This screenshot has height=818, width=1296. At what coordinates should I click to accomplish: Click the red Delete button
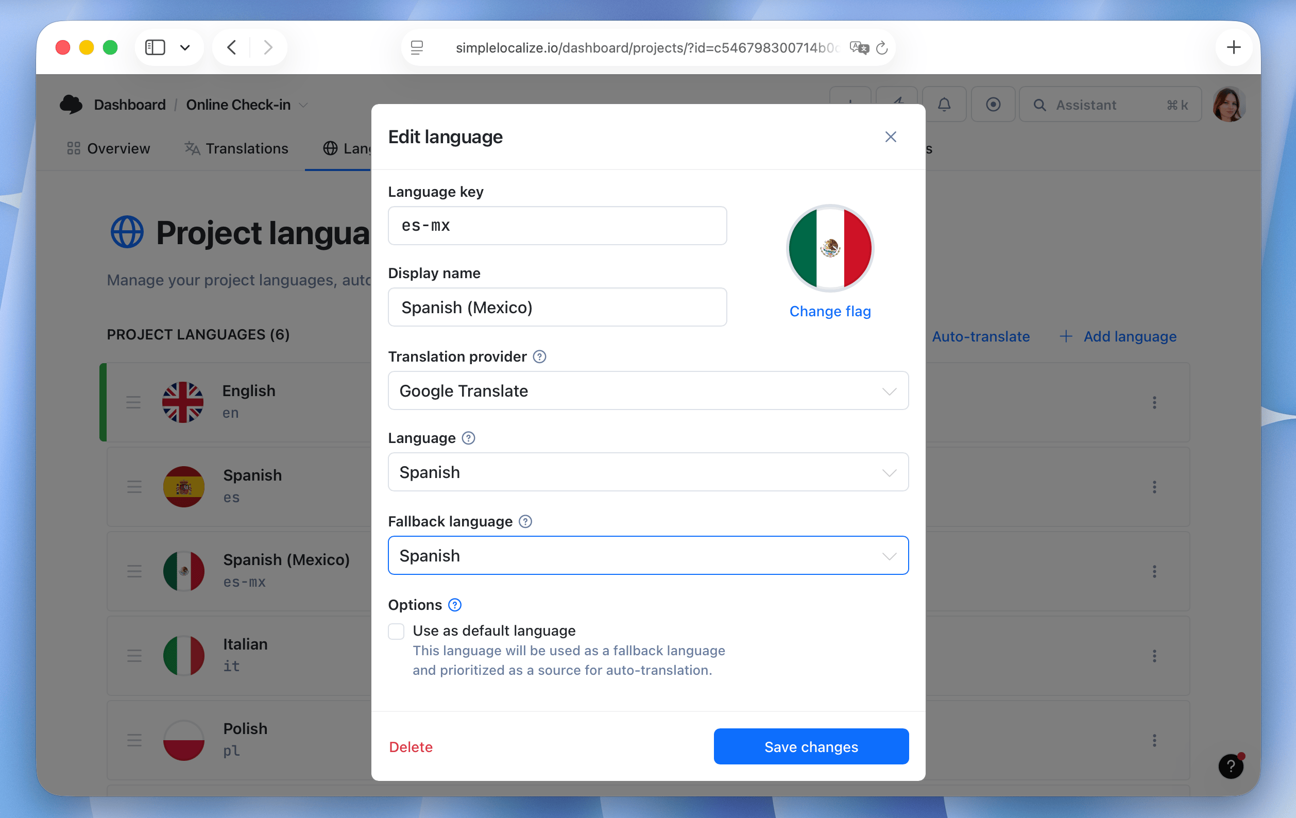(411, 746)
